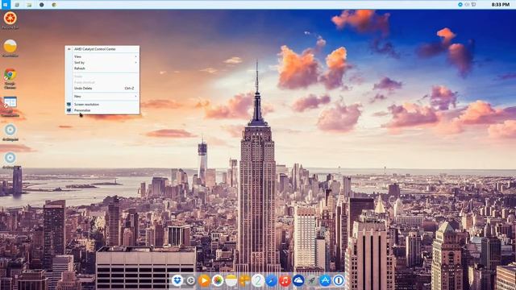Choose Undo Delete in the context menu
The height and width of the screenshot is (290, 516).
click(102, 89)
